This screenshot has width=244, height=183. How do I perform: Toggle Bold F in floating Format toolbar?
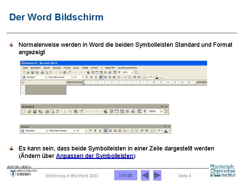pos(90,131)
